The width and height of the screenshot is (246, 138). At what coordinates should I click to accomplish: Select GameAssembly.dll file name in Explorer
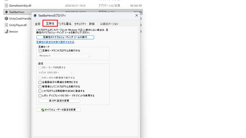click(x=20, y=5)
